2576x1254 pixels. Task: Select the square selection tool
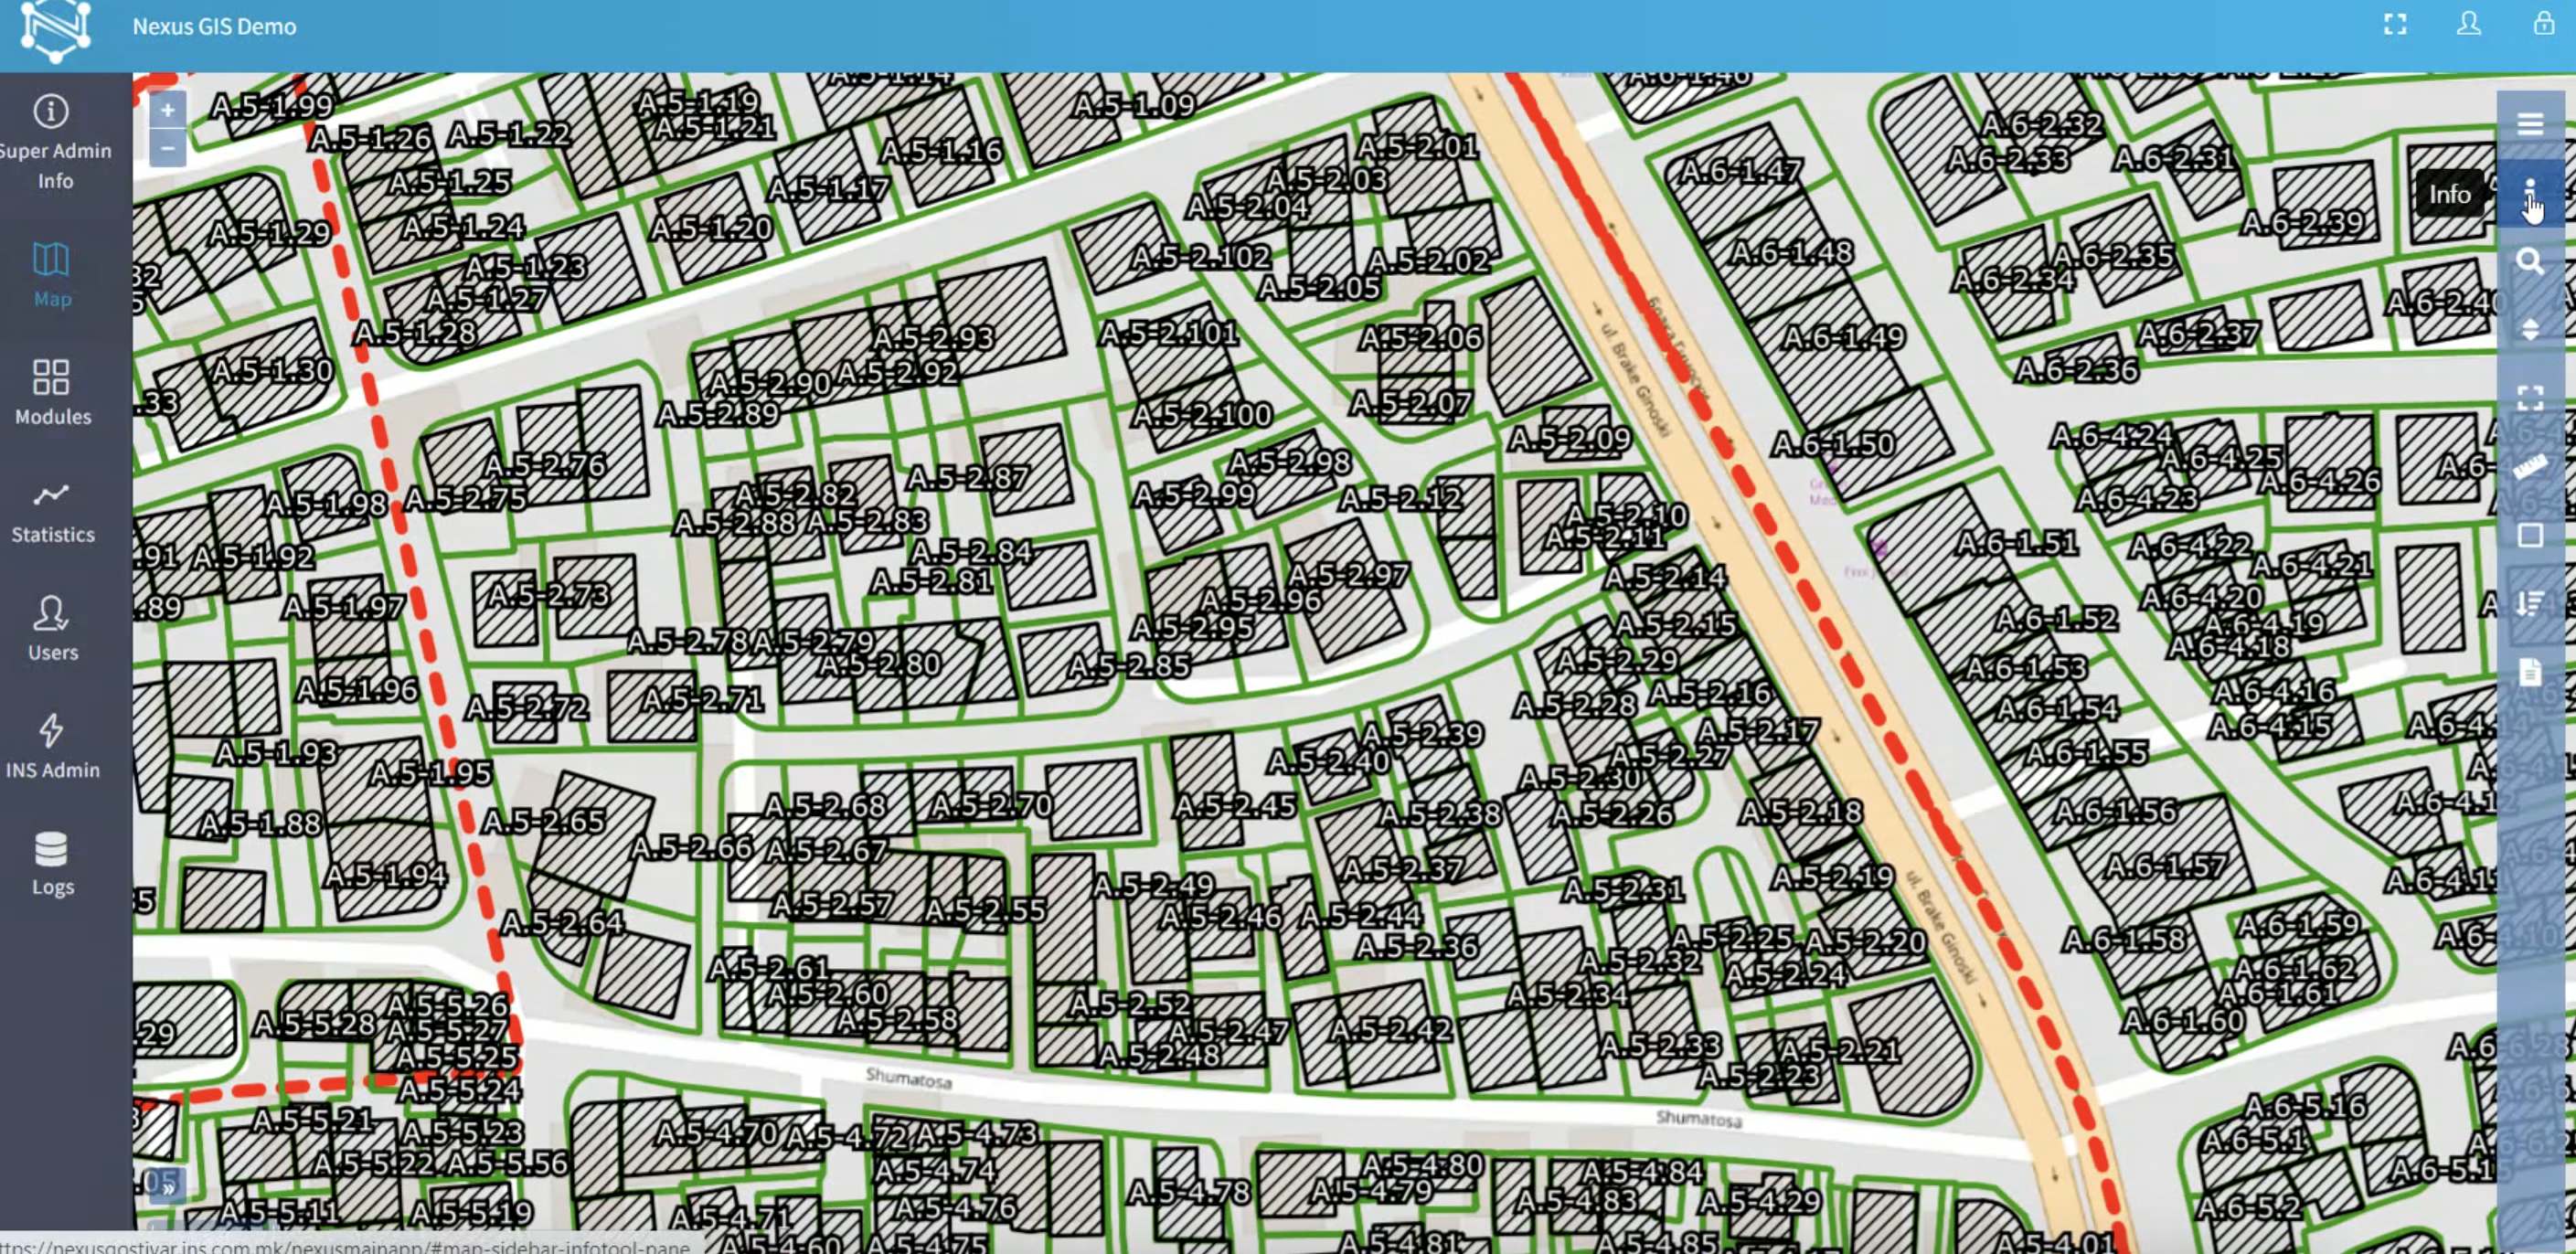point(2530,535)
